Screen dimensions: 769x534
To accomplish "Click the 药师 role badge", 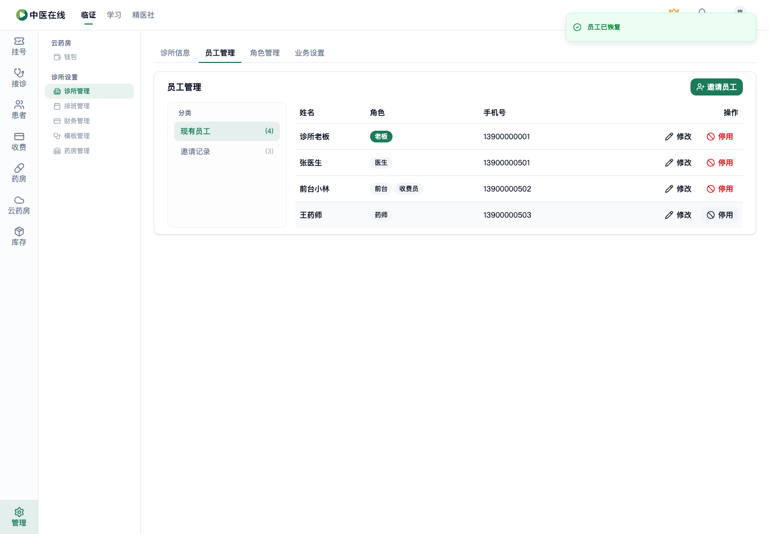I will pyautogui.click(x=381, y=215).
